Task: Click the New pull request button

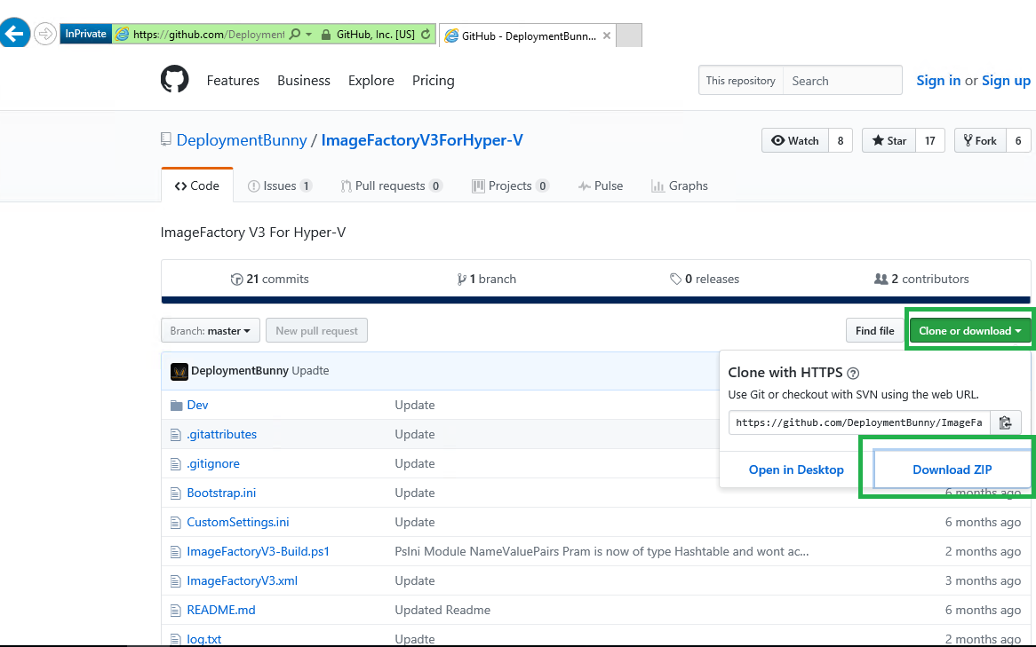Action: 316,331
